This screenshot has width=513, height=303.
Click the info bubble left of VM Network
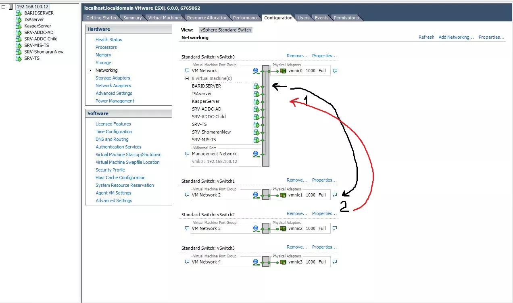pyautogui.click(x=187, y=71)
